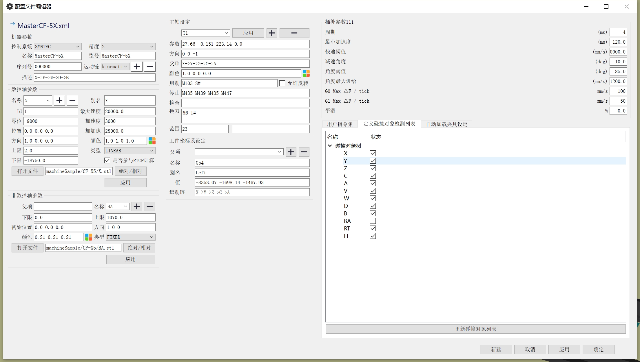This screenshot has width=640, height=362.
Task: Open CNC axis 名称 dropdown showing X
Action: pyautogui.click(x=38, y=101)
